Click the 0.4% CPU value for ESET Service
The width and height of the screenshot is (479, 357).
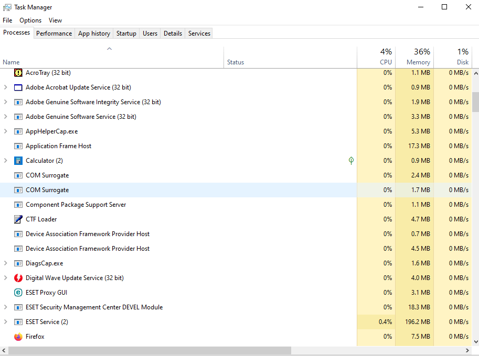[x=385, y=321]
